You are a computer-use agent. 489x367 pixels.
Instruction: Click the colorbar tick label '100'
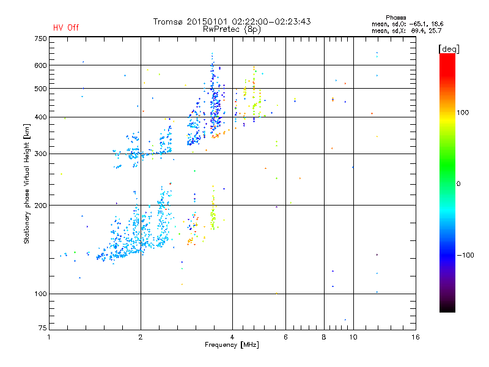[463, 113]
